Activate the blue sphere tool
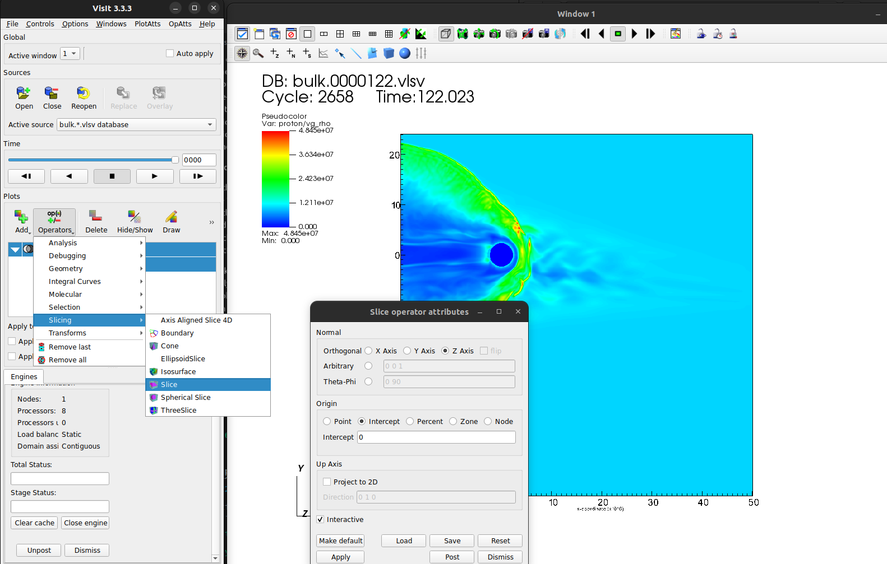Viewport: 887px width, 564px height. pos(405,53)
